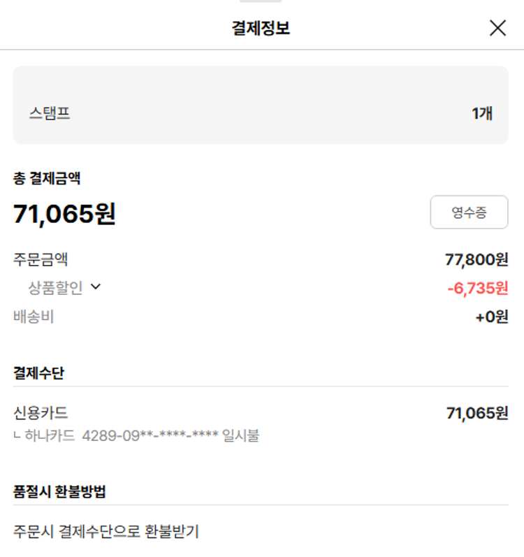524x557 pixels.
Task: Click the 1개 stamp count
Action: 482,113
